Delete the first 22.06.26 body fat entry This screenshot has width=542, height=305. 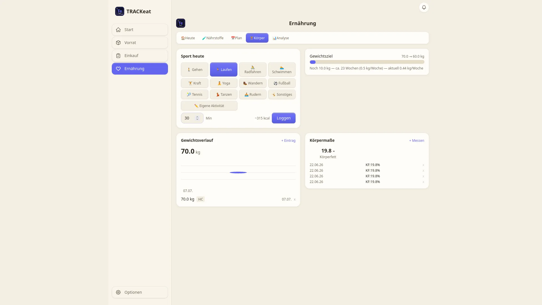pos(423,165)
